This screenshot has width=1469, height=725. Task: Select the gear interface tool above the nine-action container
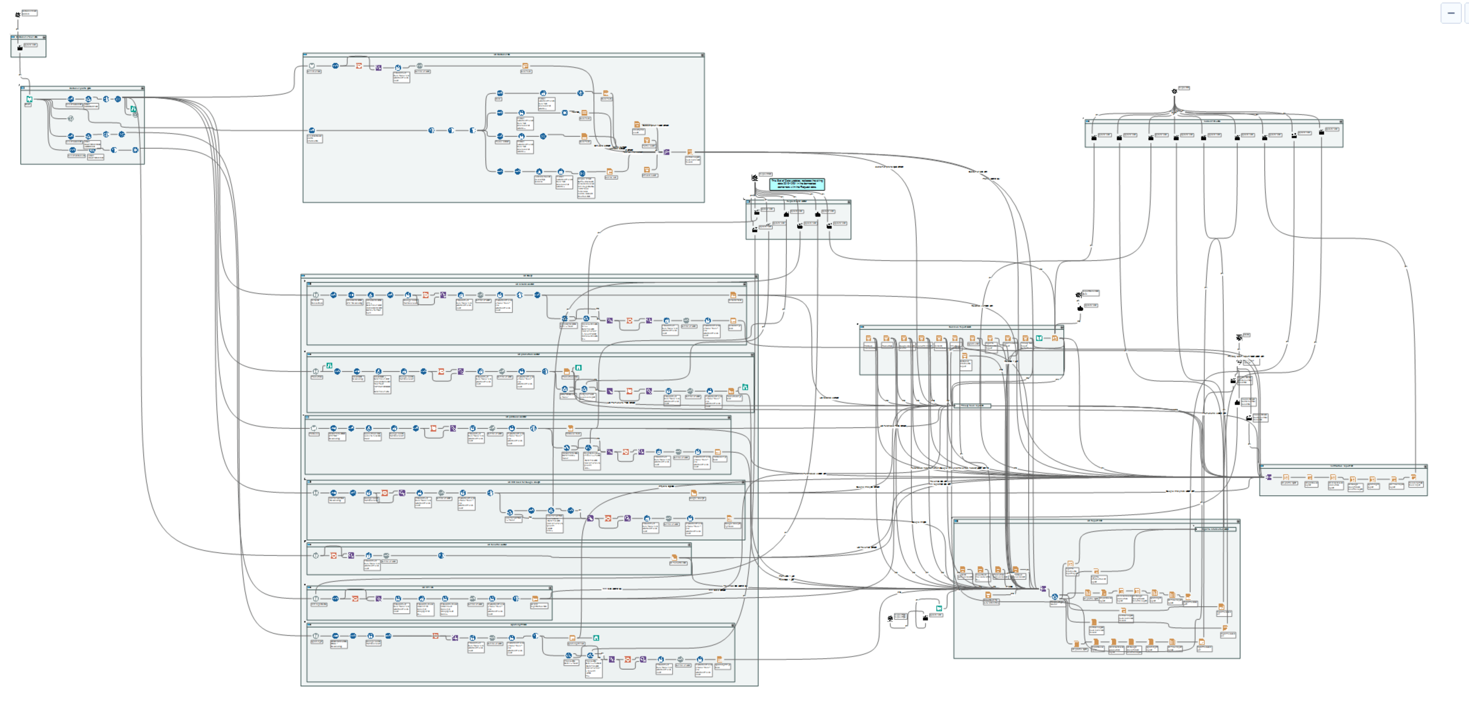coord(1174,91)
